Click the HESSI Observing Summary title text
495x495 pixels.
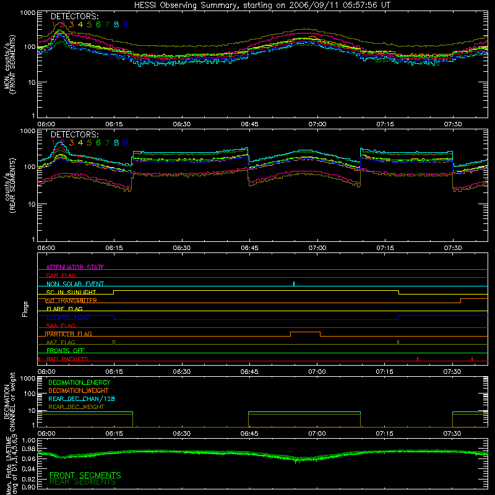click(262, 6)
